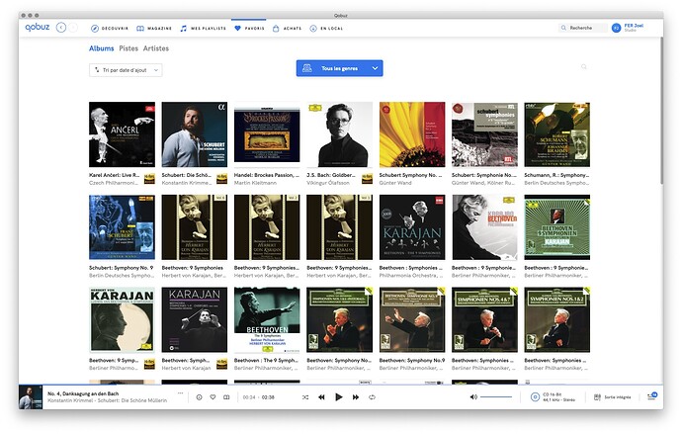Click the 00:24 elapsed time display
This screenshot has width=682, height=434.
249,397
